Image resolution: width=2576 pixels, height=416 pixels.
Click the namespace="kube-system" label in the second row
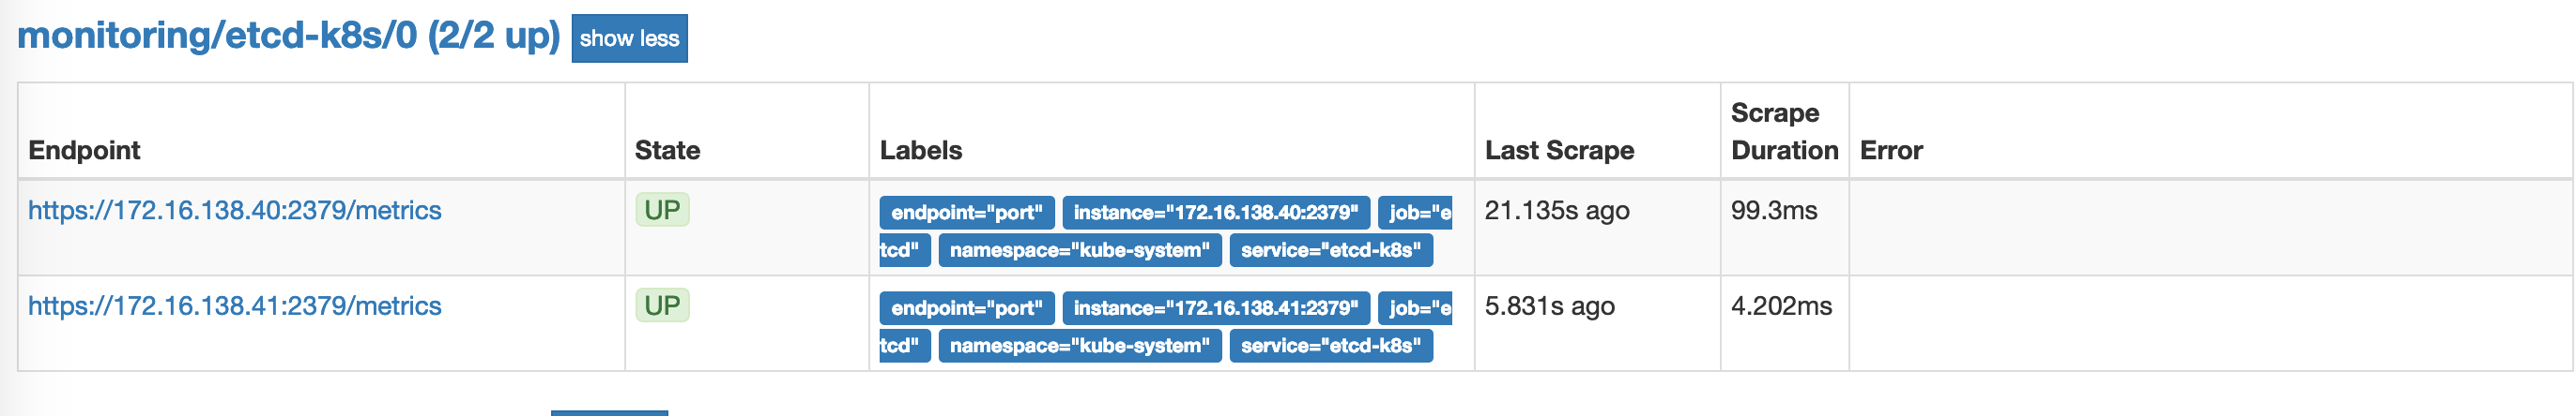click(x=1079, y=346)
